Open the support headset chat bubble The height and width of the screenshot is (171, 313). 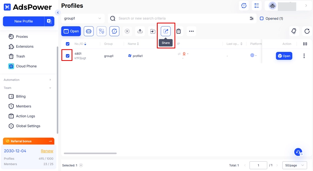[298, 152]
